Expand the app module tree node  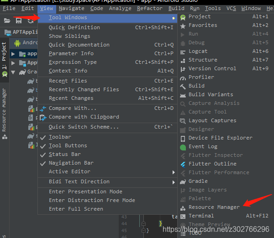click(x=13, y=54)
